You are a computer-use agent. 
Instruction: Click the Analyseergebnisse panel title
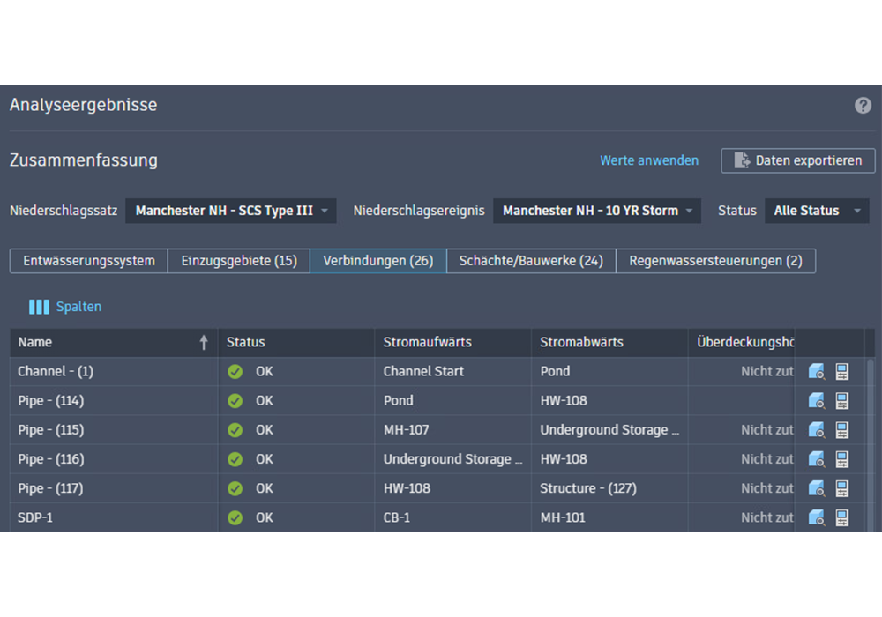(x=83, y=105)
